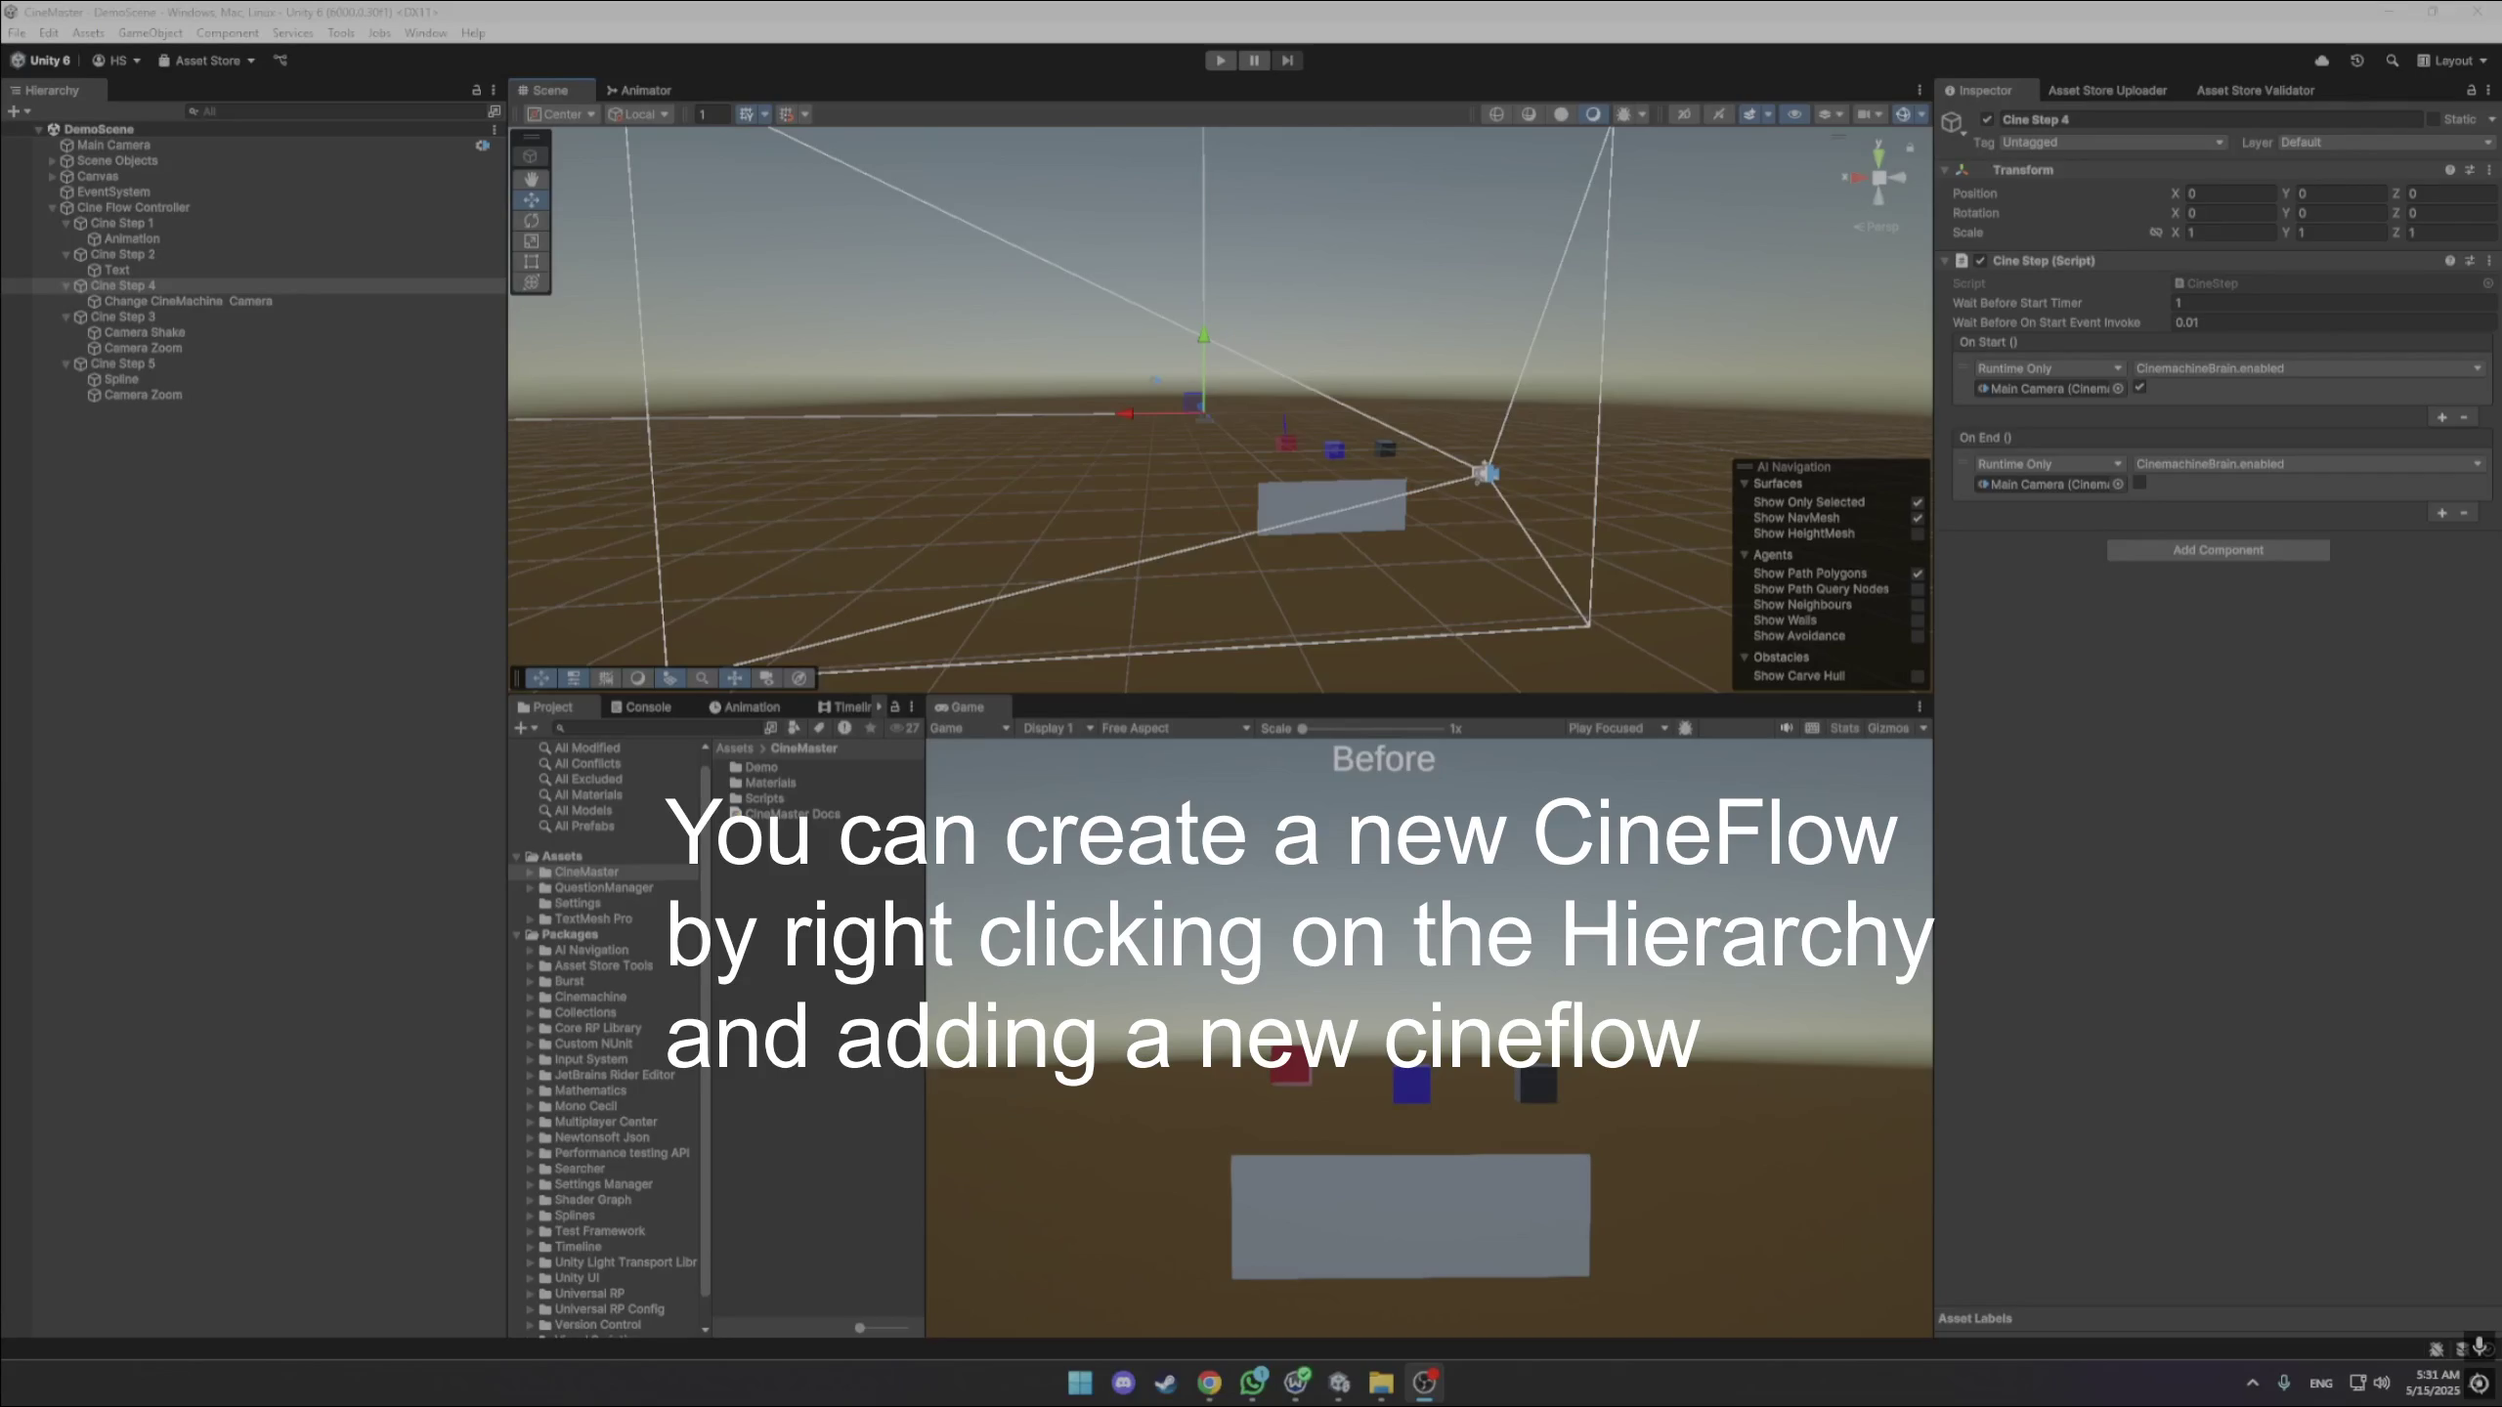
Task: Adjust the Project panel icon size slider
Action: pos(882,1328)
